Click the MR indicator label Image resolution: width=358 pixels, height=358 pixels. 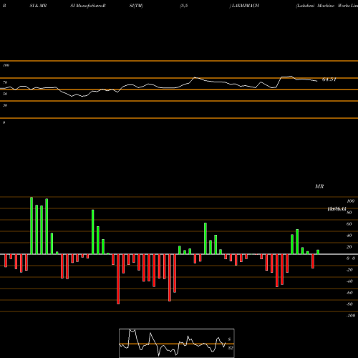click(x=319, y=186)
